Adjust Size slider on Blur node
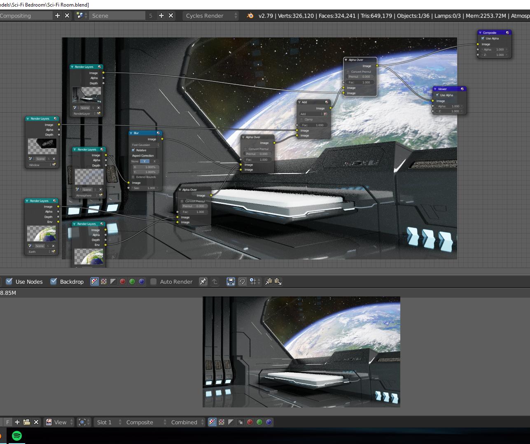The image size is (530, 444). pyautogui.click(x=145, y=188)
